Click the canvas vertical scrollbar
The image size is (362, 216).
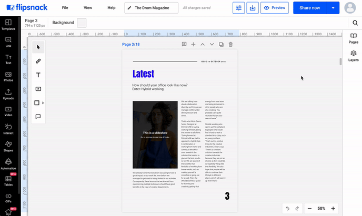point(340,61)
